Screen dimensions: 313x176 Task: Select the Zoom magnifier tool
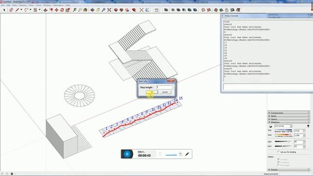click(103, 10)
